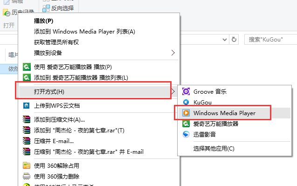Click the Groove 音乐 app icon
Viewport: 297px width, 186px height.
[x=186, y=91]
